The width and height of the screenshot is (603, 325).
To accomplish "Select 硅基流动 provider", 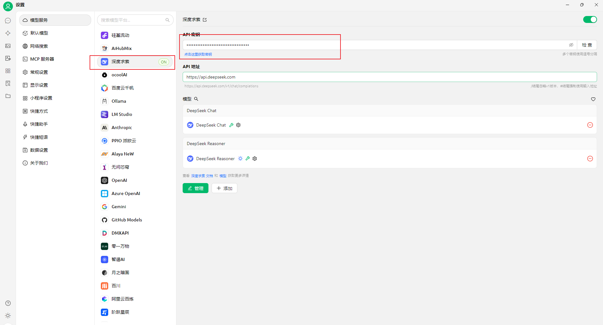I will 135,35.
